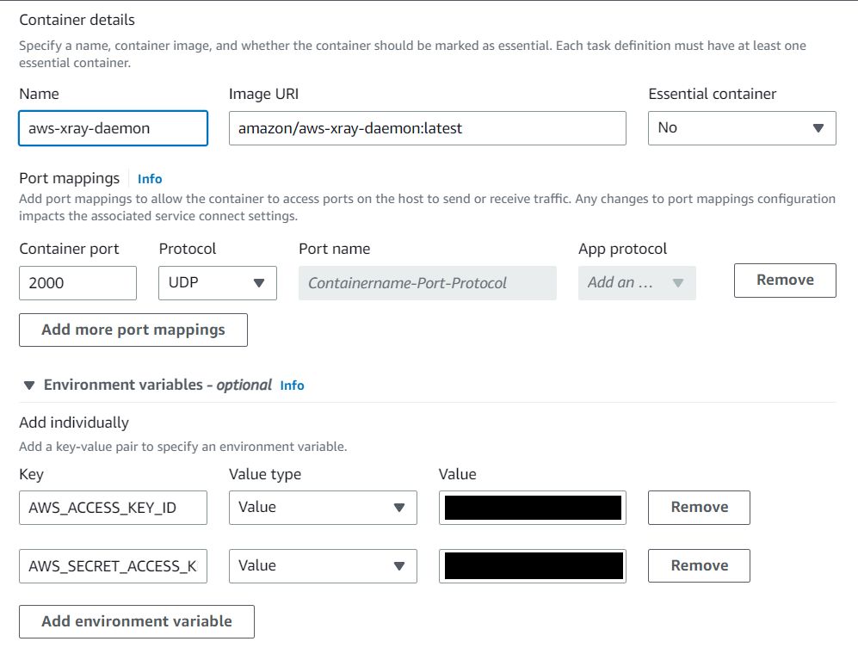The height and width of the screenshot is (660, 858).
Task: Open Value type dropdown for AWS_ACCESS_KEY_ID
Action: (x=323, y=508)
